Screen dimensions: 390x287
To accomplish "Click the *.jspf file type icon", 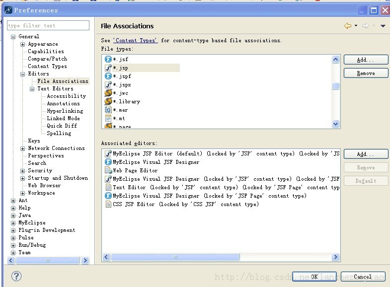I will [108, 76].
